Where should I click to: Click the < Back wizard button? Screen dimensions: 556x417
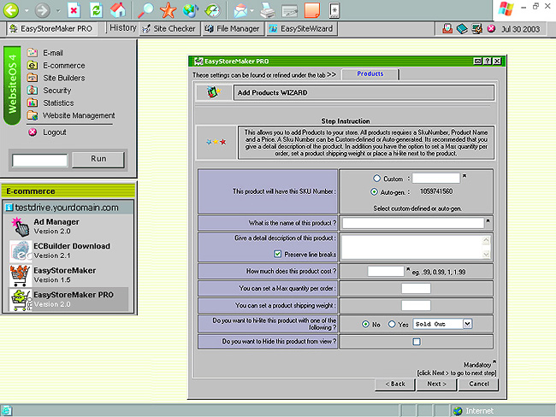pos(394,385)
